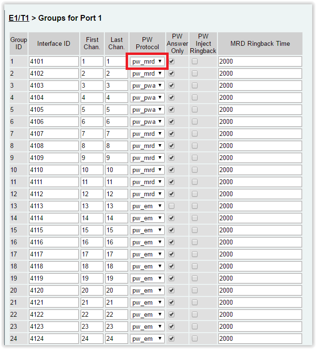Select First Chan. field for group 11
The width and height of the screenshot is (316, 349).
(x=92, y=182)
